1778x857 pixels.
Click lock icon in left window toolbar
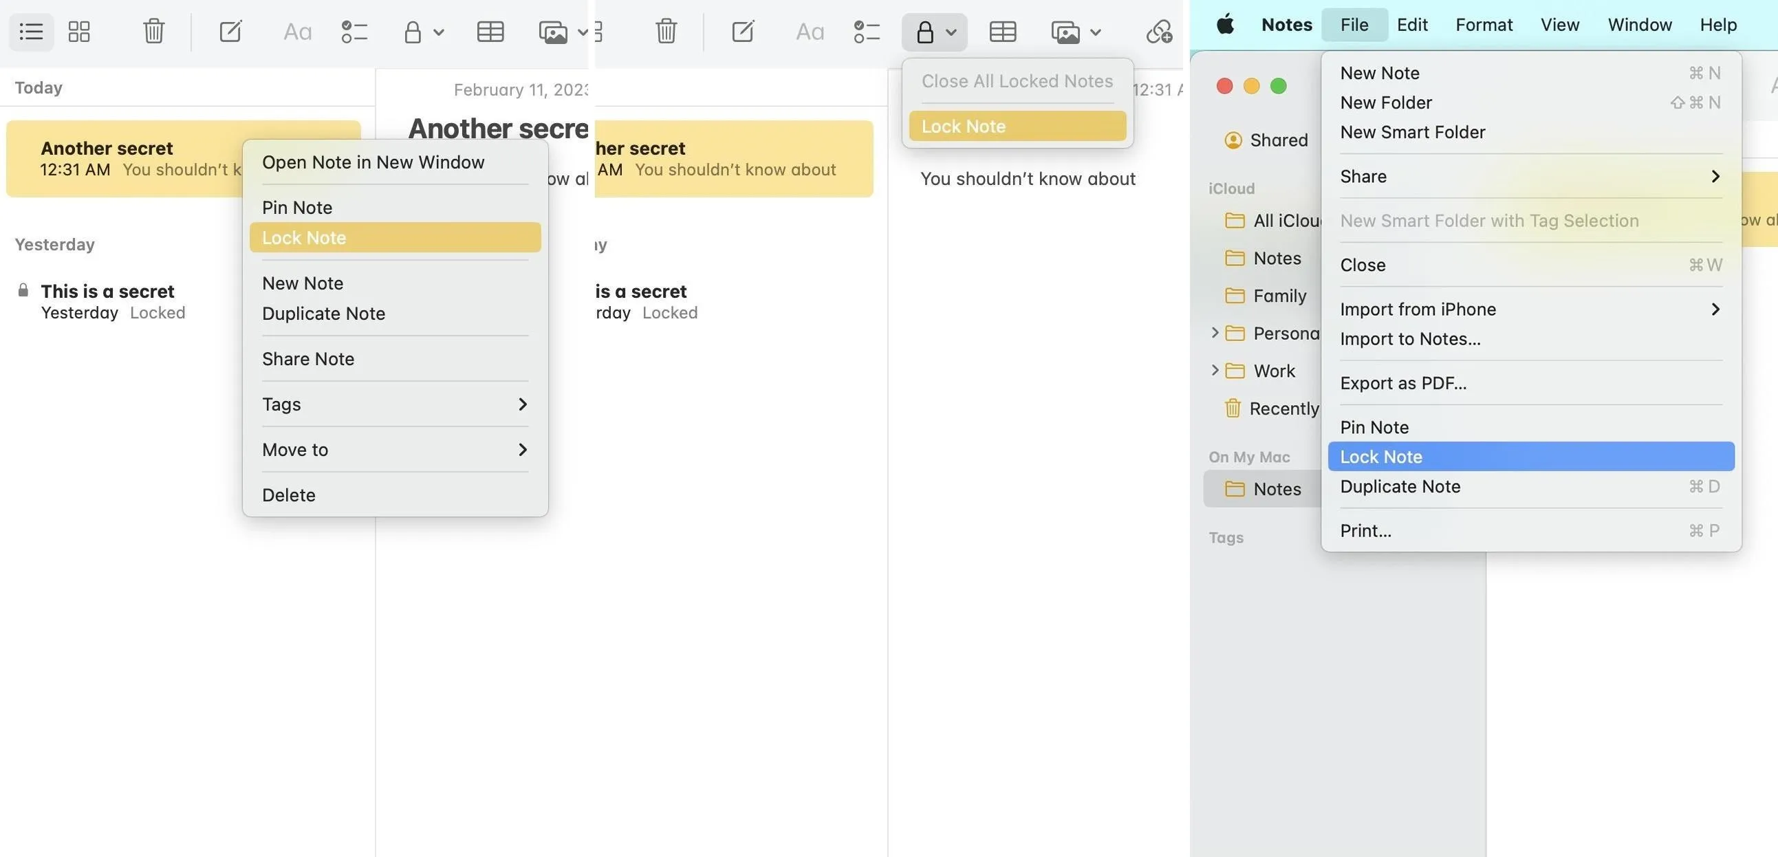pyautogui.click(x=413, y=32)
